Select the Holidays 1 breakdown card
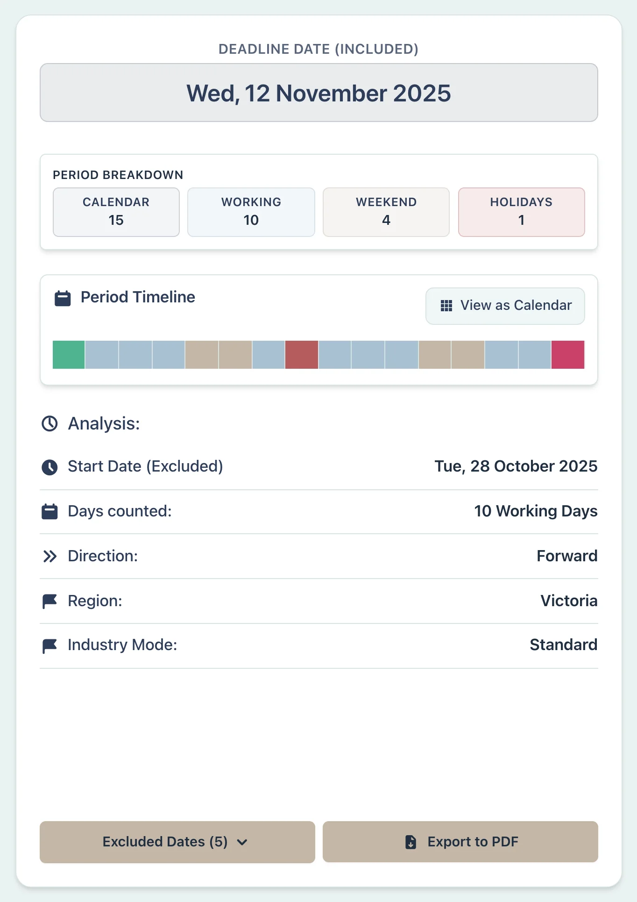This screenshot has height=902, width=637. (x=521, y=212)
